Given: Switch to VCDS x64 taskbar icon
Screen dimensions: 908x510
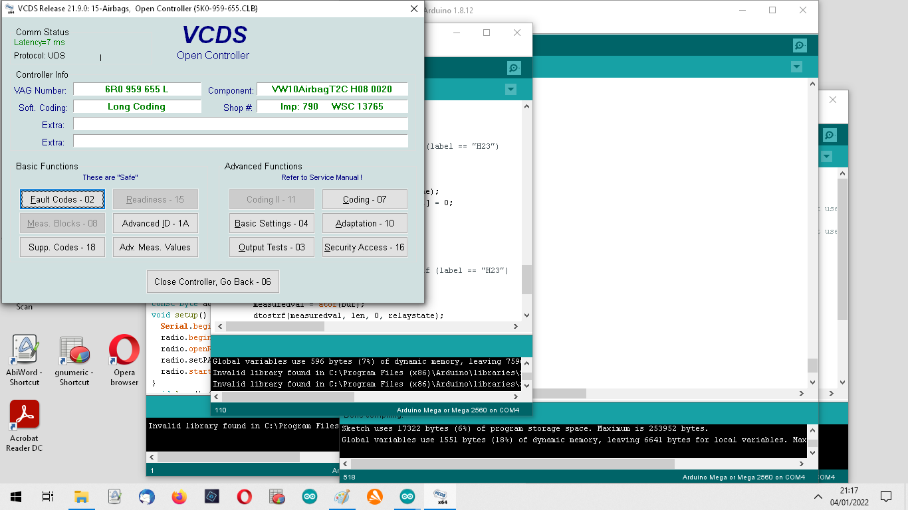Looking at the screenshot, I should pyautogui.click(x=439, y=496).
